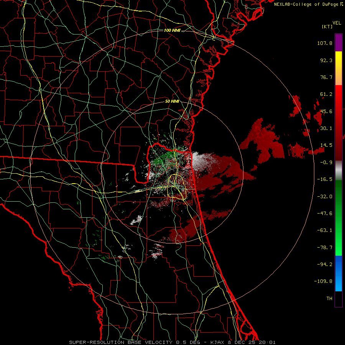This screenshot has width=345, height=345.
Task: Click the 30.1 velocity scale value
Action: coord(326,128)
